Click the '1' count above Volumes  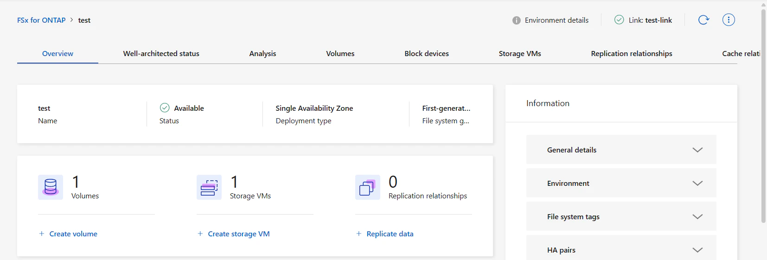pyautogui.click(x=76, y=182)
